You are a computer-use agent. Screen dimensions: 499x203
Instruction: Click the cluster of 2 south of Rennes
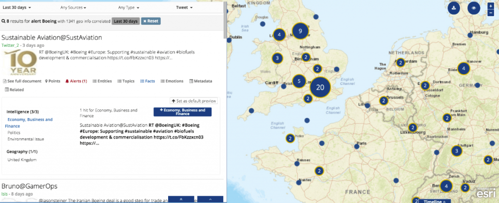tap(319, 171)
